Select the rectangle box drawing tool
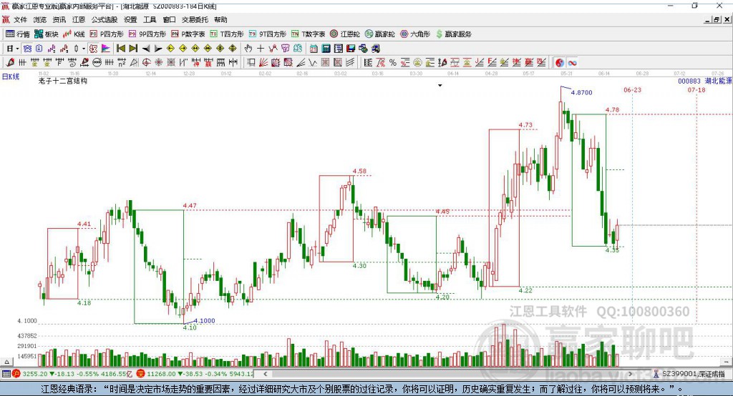The width and height of the screenshot is (733, 396). 251,62
